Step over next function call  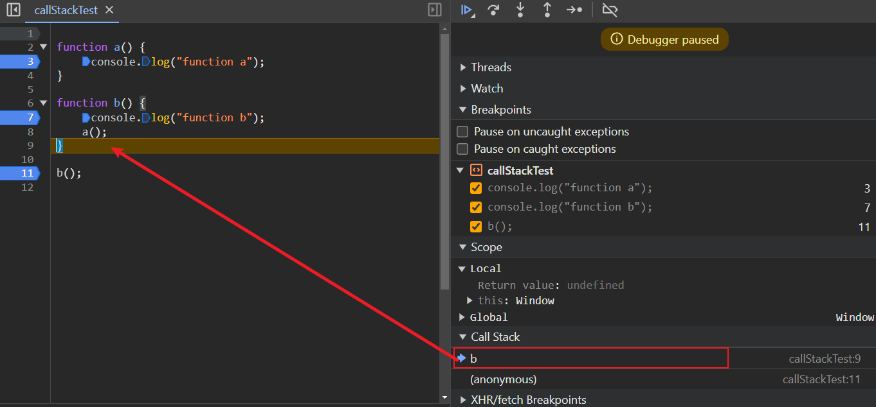[x=493, y=10]
